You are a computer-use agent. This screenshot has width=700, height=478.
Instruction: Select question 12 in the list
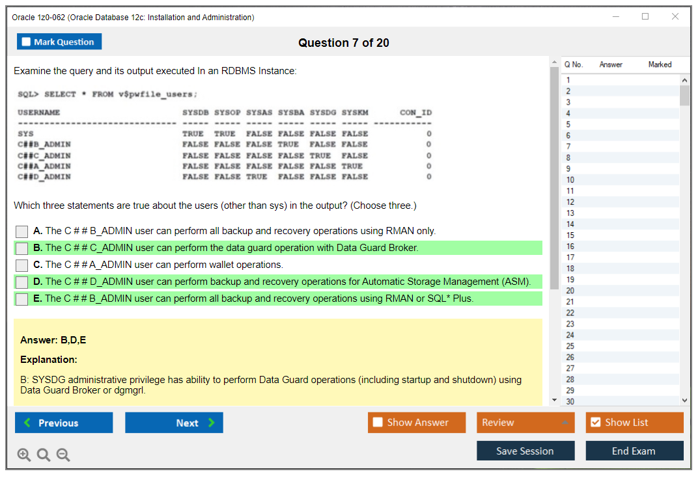(x=570, y=202)
